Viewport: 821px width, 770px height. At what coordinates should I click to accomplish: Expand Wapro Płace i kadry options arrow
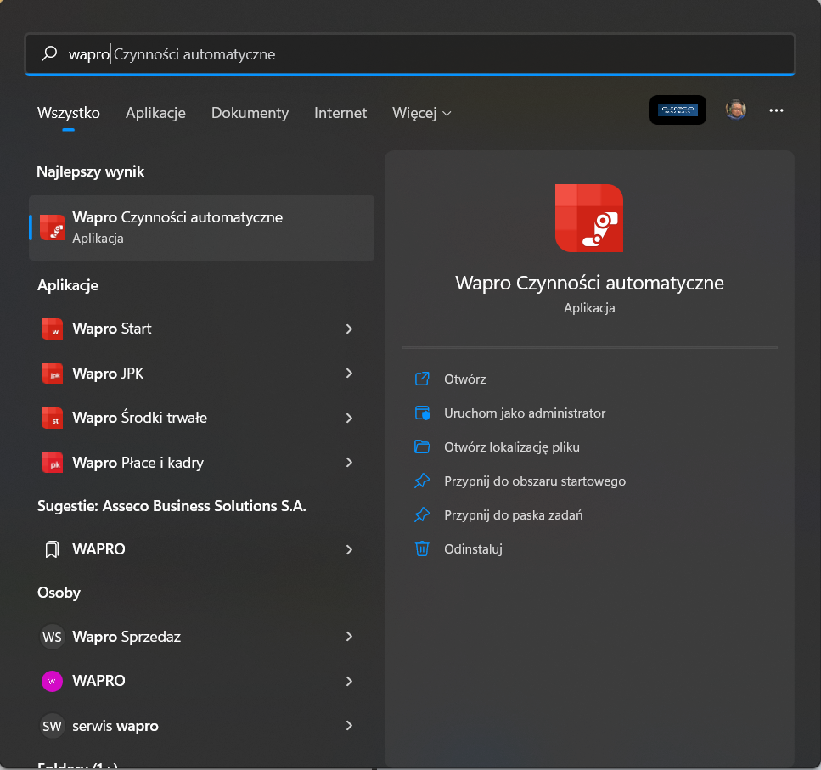click(x=349, y=462)
